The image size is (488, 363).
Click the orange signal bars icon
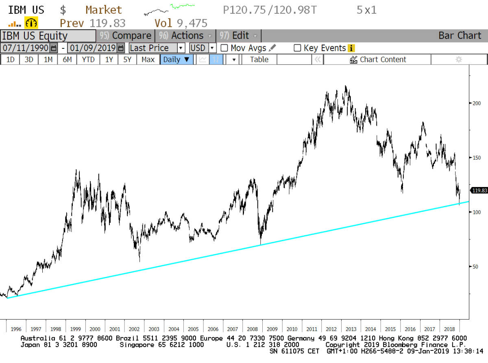coord(14,24)
